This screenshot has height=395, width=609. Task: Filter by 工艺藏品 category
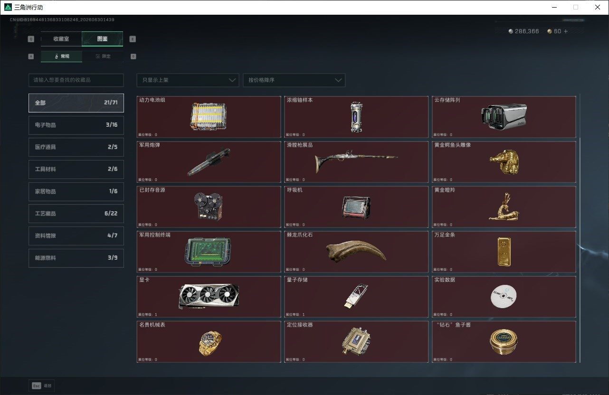[76, 214]
